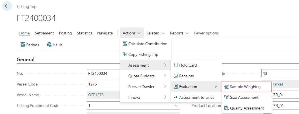Viewport: 299px width, 114px height.
Task: Open Periods from the toolbar
Action: [30, 45]
